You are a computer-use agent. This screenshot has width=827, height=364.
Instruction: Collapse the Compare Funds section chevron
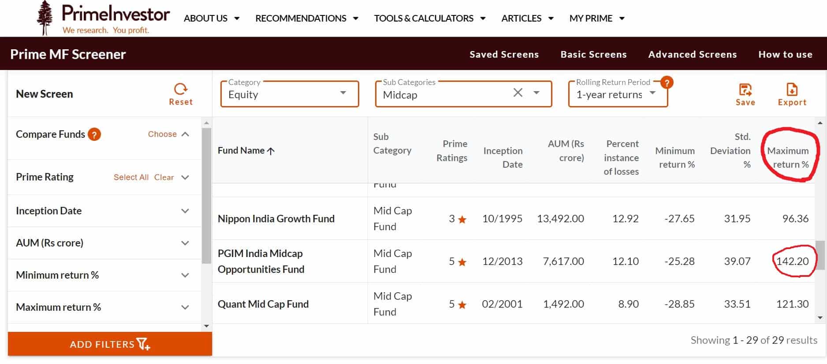(185, 134)
